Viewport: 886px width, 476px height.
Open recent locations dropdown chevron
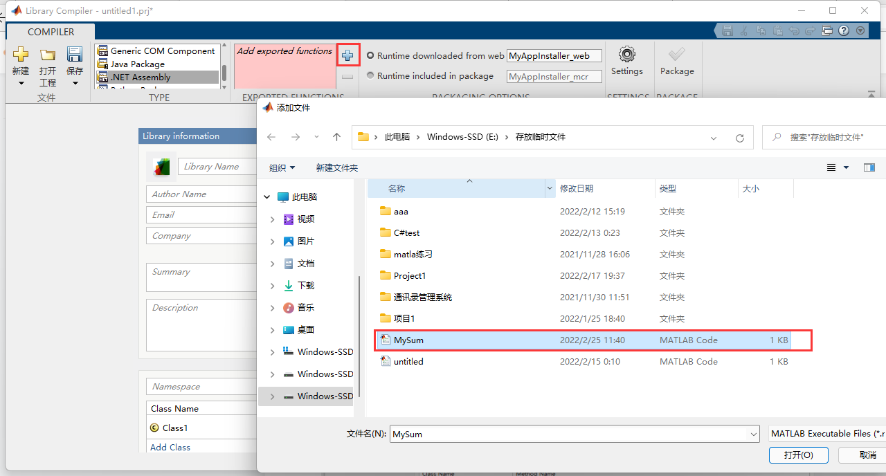[x=316, y=137]
